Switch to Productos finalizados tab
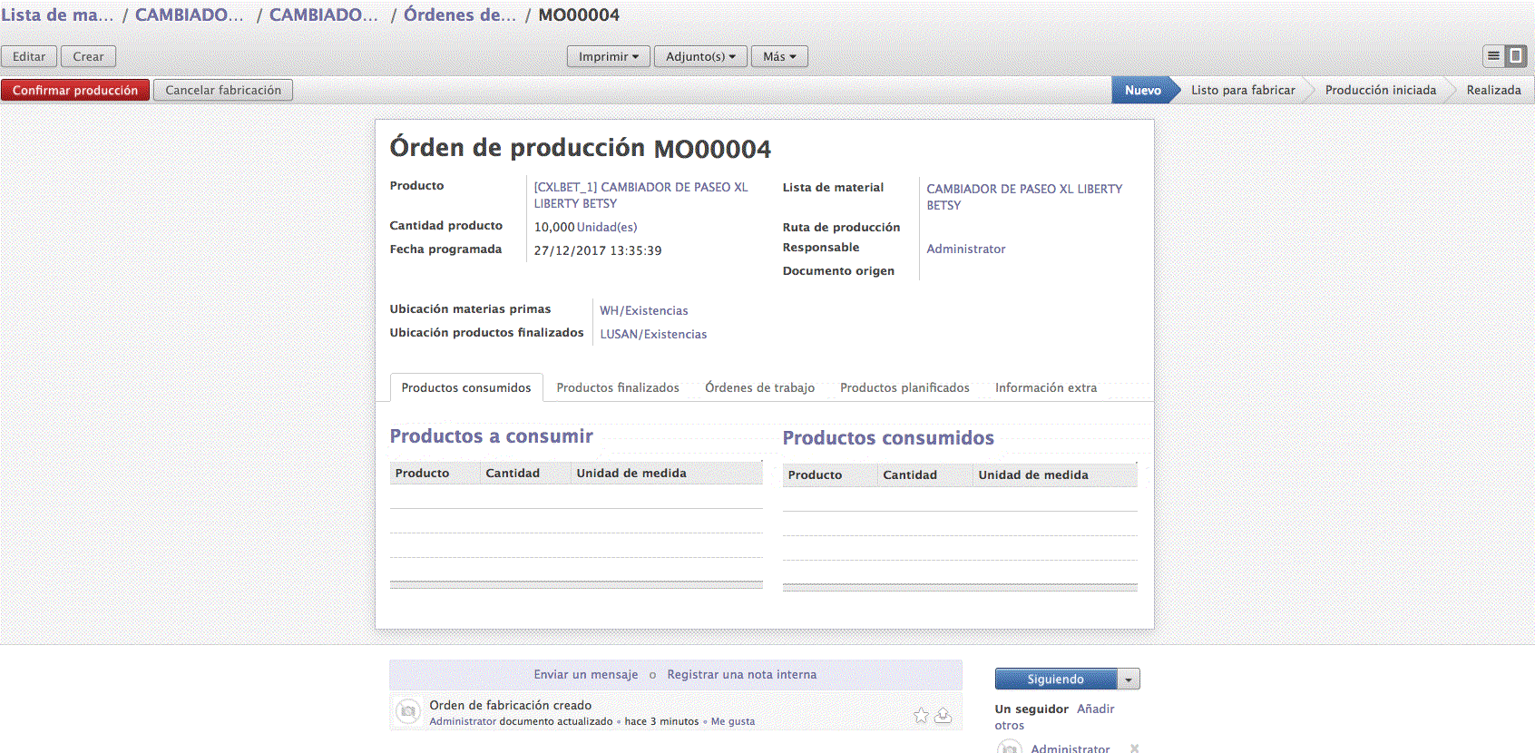1535x753 pixels. 618,387
